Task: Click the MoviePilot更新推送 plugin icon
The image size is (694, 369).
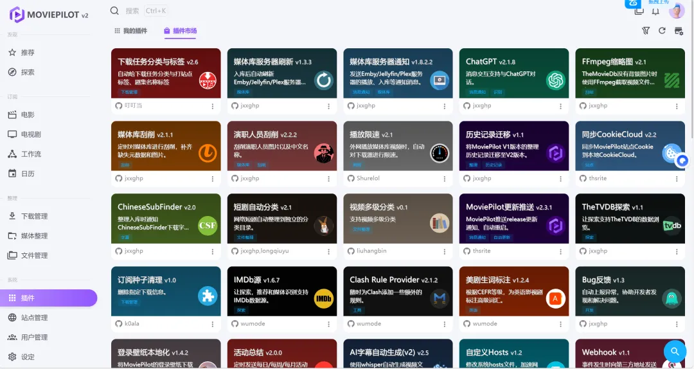Action: coord(556,226)
